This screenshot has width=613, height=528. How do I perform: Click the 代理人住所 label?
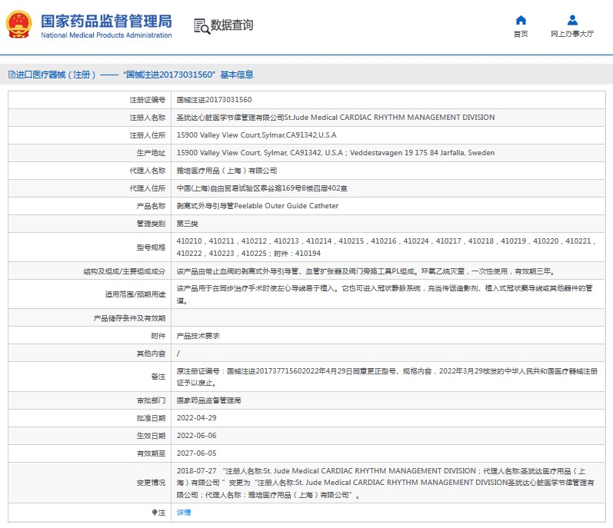click(148, 188)
